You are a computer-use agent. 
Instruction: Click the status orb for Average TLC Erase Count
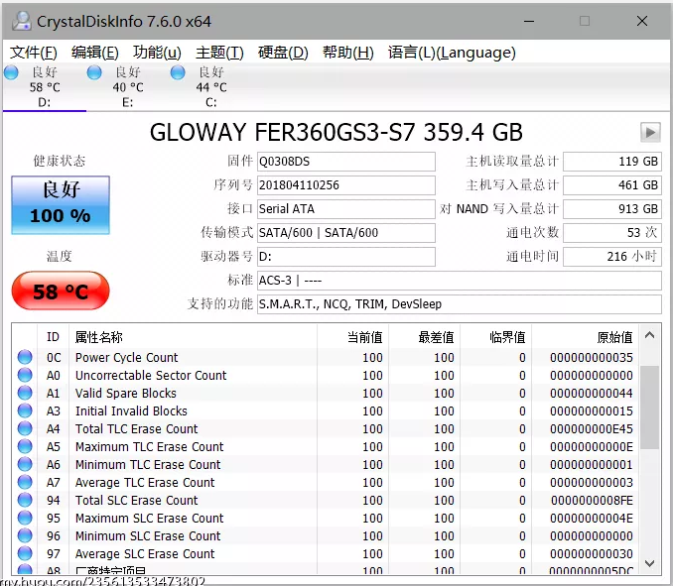coord(25,482)
